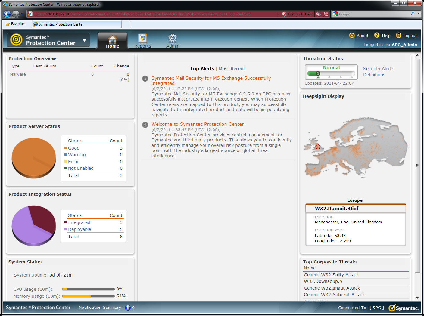This screenshot has height=316, width=424.
Task: Open the Mail Security Successfully Integrated alert
Action: [x=211, y=81]
